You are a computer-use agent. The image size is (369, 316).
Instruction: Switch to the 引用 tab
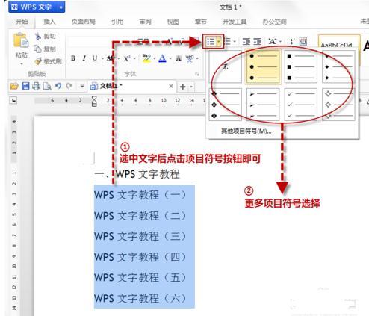(x=117, y=22)
